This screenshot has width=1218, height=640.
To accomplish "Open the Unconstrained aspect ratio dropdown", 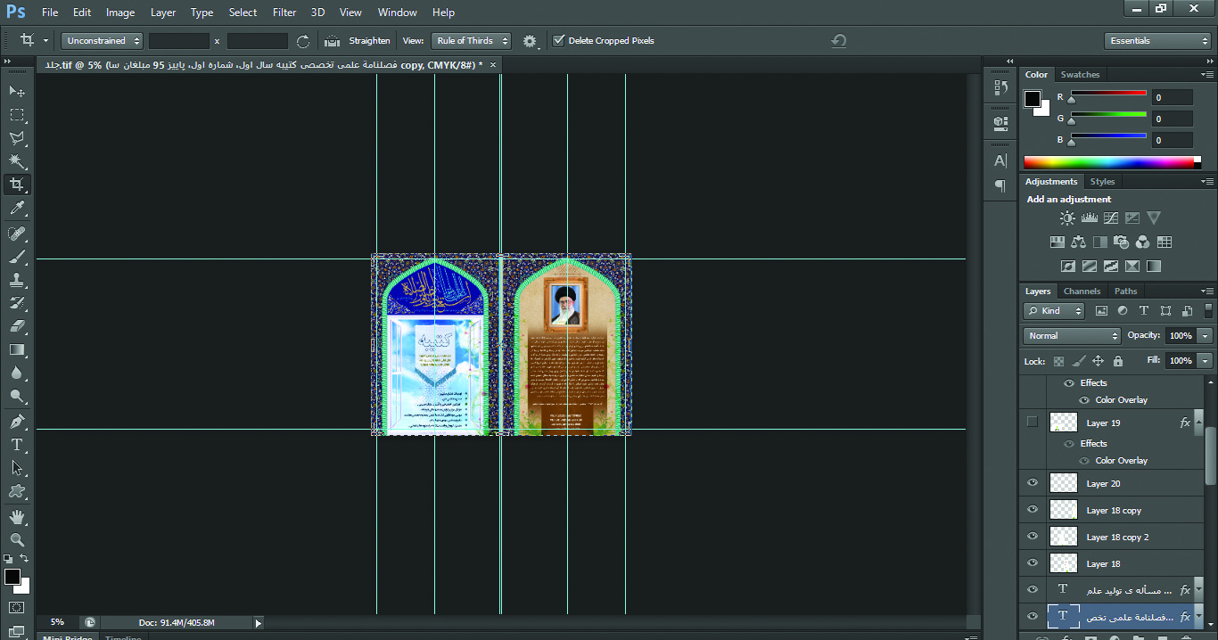I will [103, 41].
